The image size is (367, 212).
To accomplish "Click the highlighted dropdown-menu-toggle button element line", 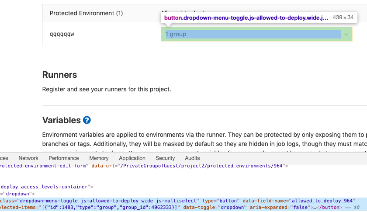I will point(183,204).
